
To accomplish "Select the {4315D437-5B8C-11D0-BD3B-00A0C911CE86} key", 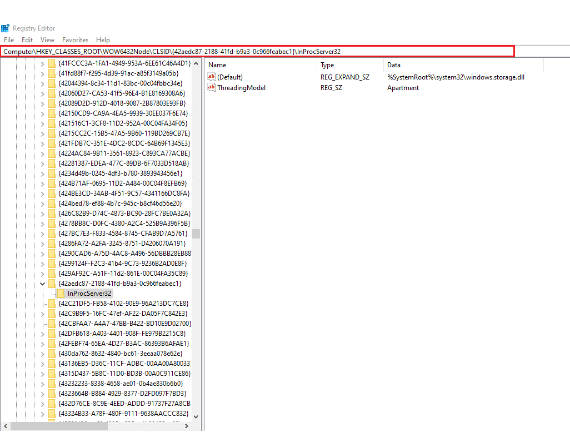I will 124,373.
